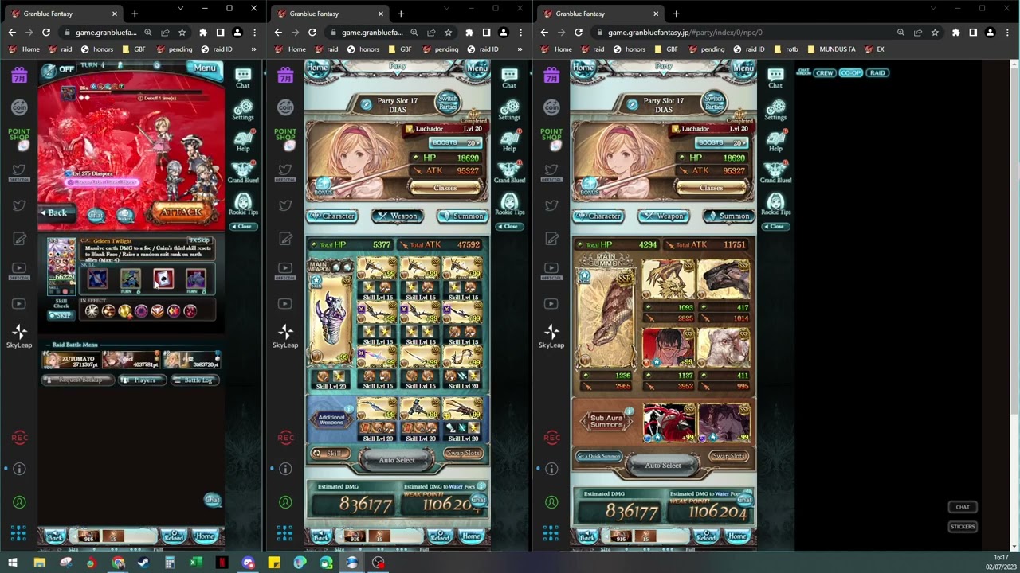Open profile icon in right window sidebar
The width and height of the screenshot is (1020, 573).
[551, 502]
